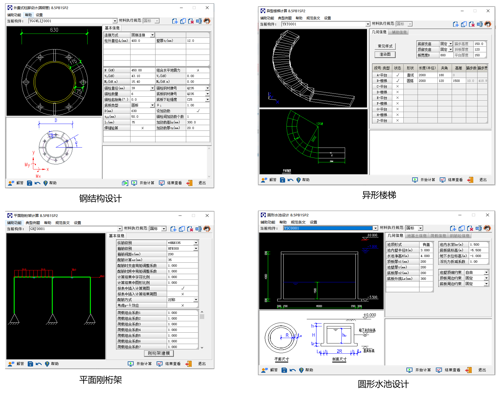Open the 池壁顶端约束 dropdown
Image resolution: width=502 pixels, height=404 pixels.
pos(486,272)
